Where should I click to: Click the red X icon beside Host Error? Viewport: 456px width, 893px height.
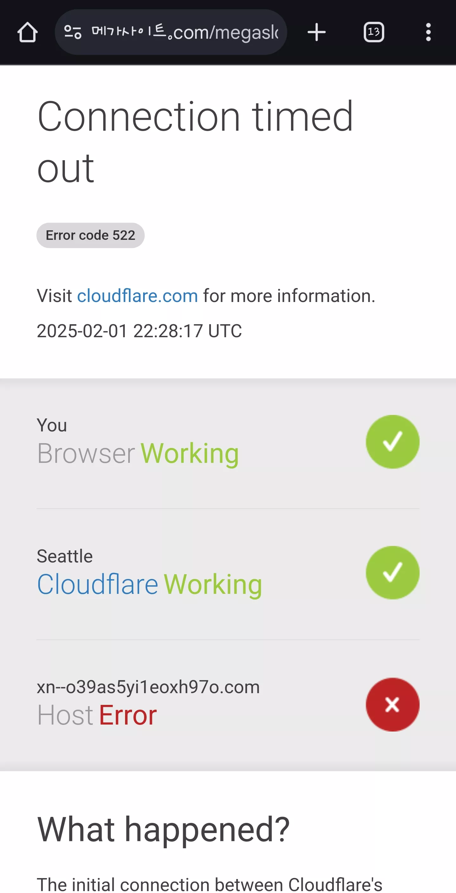[x=392, y=704]
